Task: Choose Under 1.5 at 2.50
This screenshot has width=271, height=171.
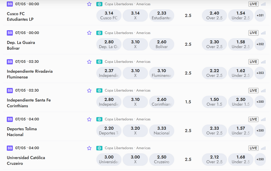Action: click(x=241, y=102)
